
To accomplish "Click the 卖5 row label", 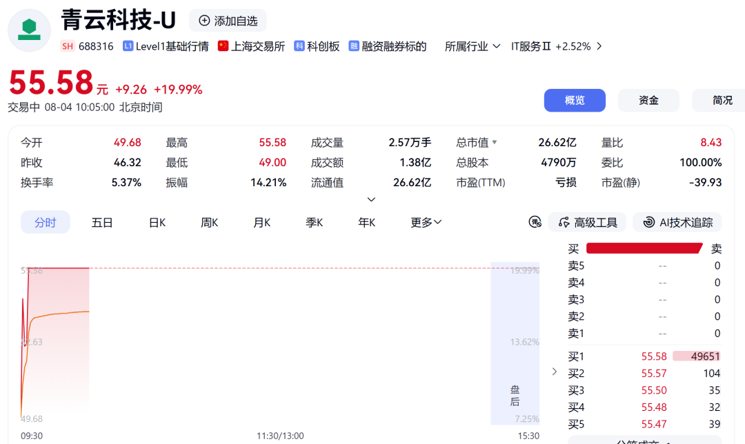I will 576,265.
